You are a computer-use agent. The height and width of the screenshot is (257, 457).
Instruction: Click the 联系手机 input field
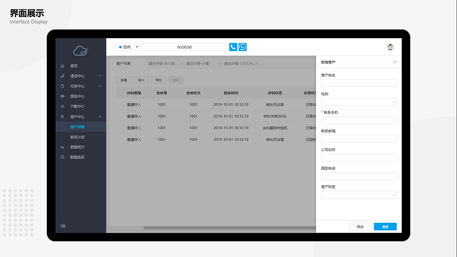tap(359, 120)
